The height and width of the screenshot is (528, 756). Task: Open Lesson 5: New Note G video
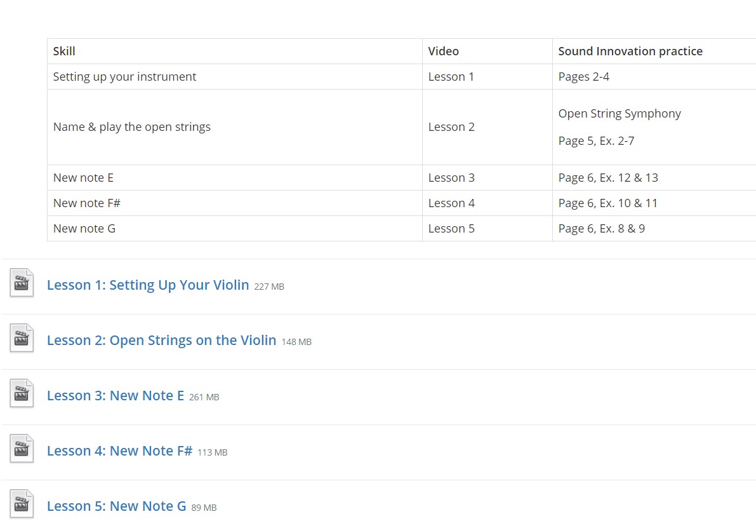click(x=116, y=506)
